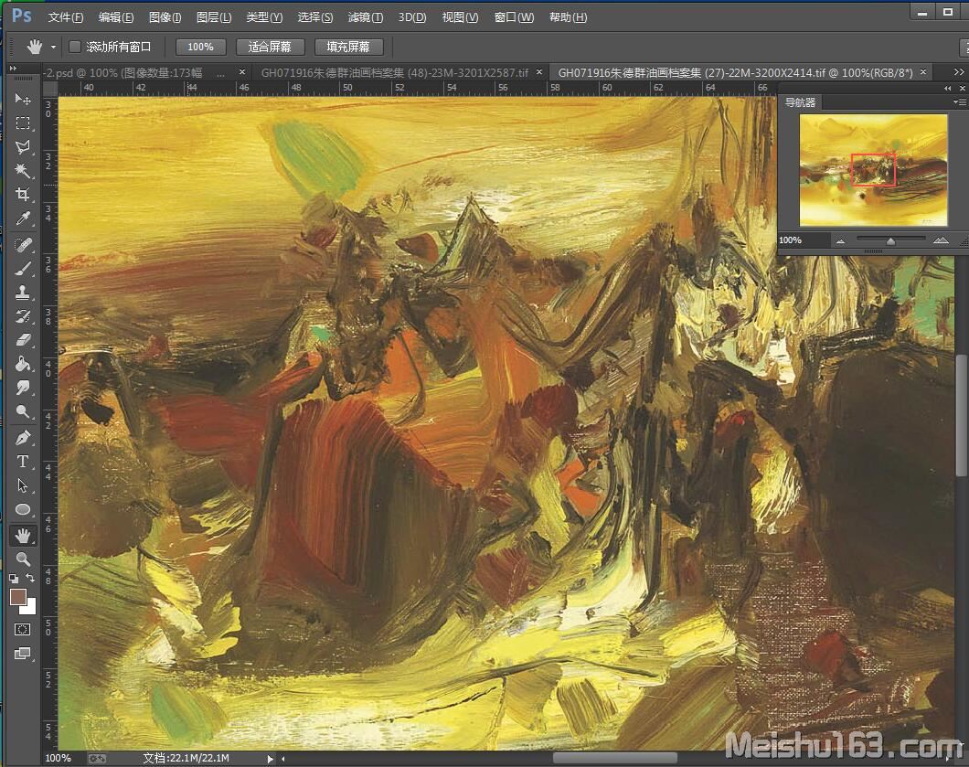The image size is (969, 767).
Task: Click the Navigator zoom slider handle
Action: pyautogui.click(x=890, y=241)
